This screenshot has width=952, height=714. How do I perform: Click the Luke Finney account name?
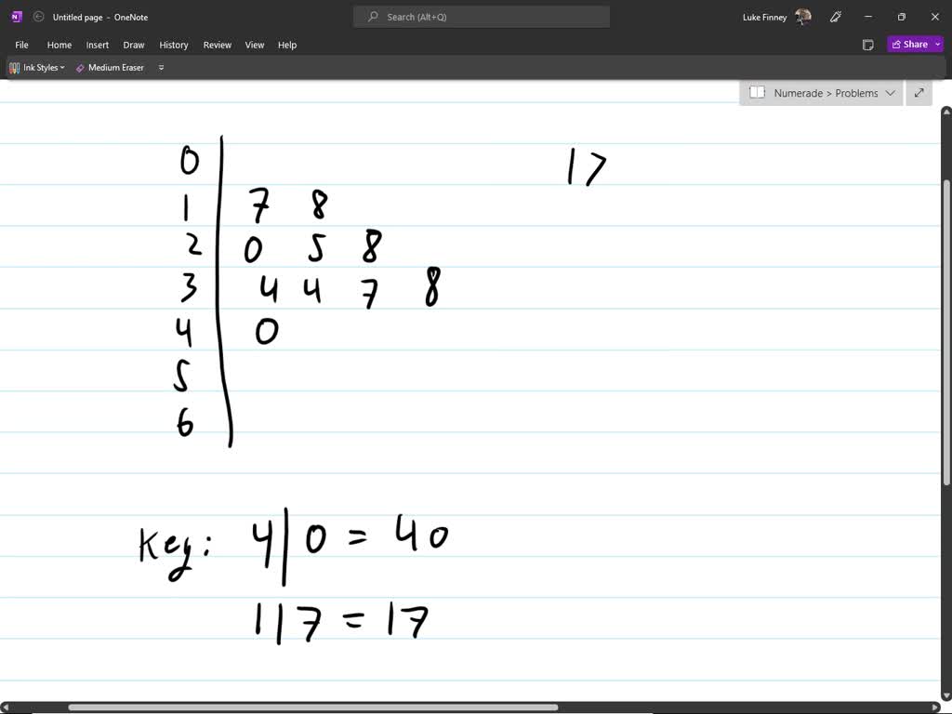click(x=764, y=17)
